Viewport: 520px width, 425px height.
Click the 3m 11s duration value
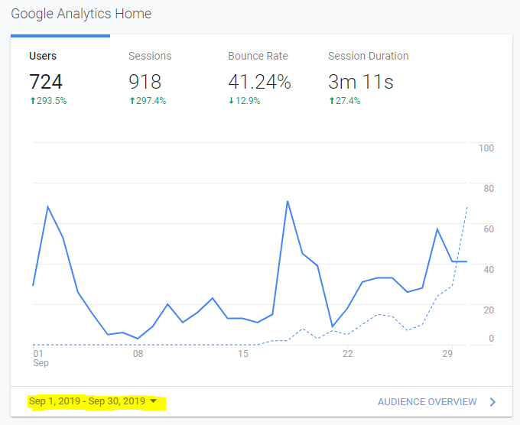(361, 82)
